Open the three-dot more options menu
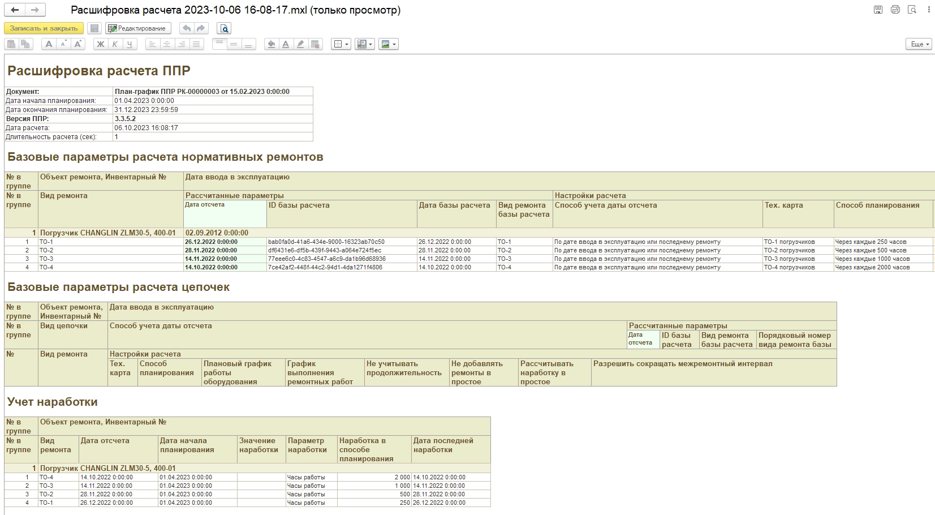Image resolution: width=935 pixels, height=515 pixels. (929, 10)
